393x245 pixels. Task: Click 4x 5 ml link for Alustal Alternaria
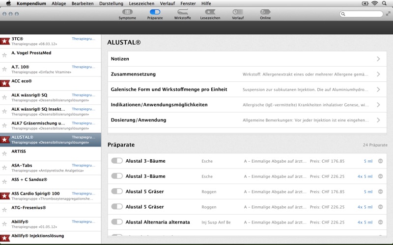(365, 222)
